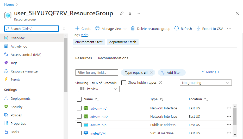Open row options for advvm-nic1
Screen dimensions: 243x139
click(229, 108)
